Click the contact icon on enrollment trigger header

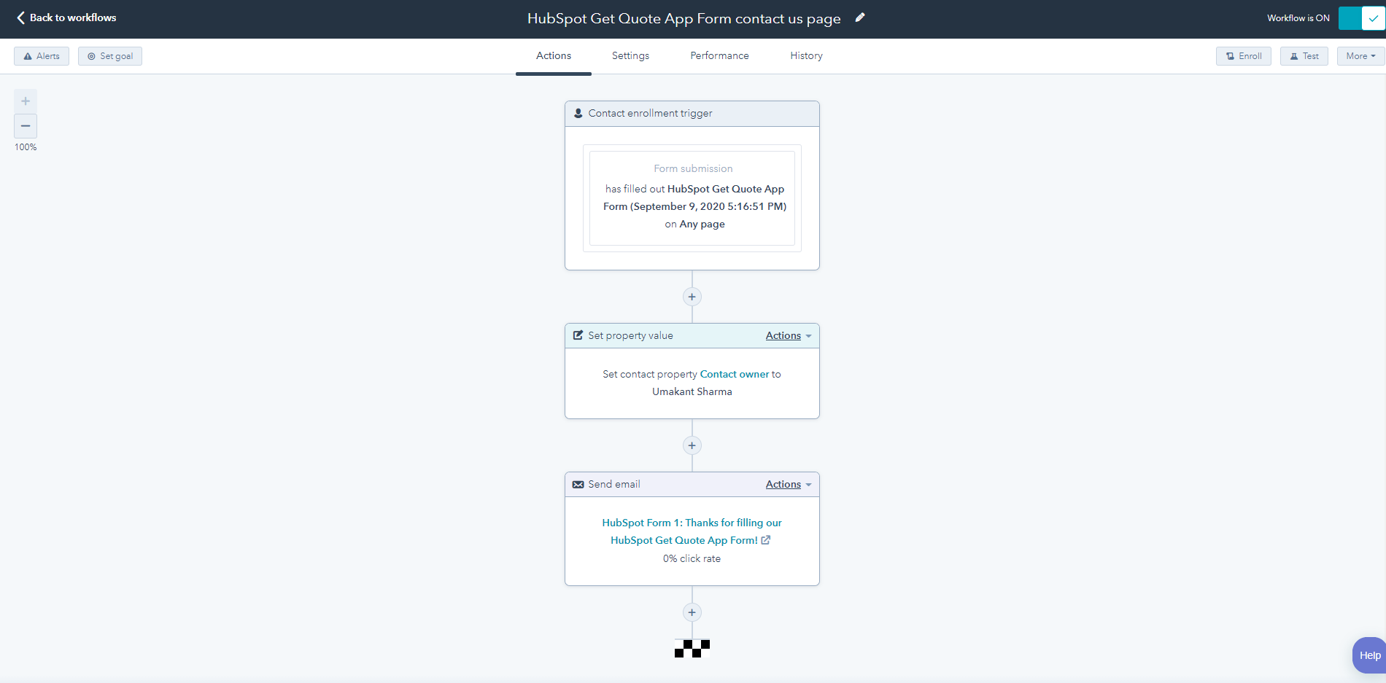point(578,113)
